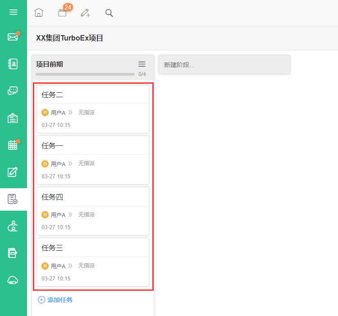Open the inbox box icon with badge 24

point(62,13)
